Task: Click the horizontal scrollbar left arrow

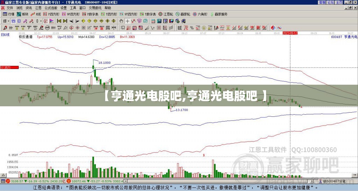Action: pos(126,181)
